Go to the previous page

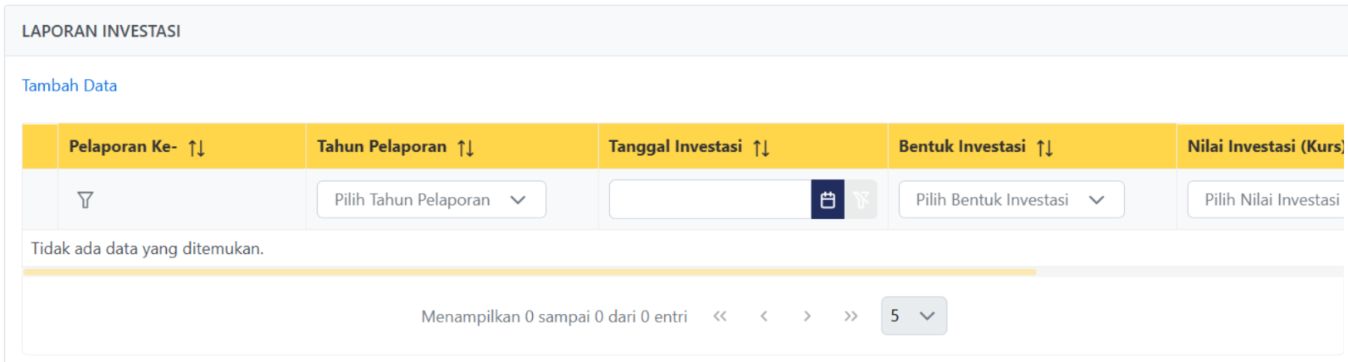pyautogui.click(x=764, y=316)
